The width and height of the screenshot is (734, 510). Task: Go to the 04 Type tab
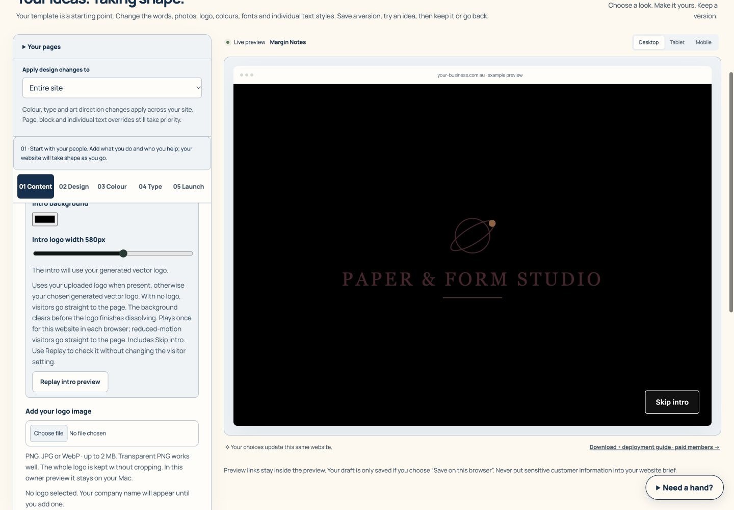(x=150, y=187)
